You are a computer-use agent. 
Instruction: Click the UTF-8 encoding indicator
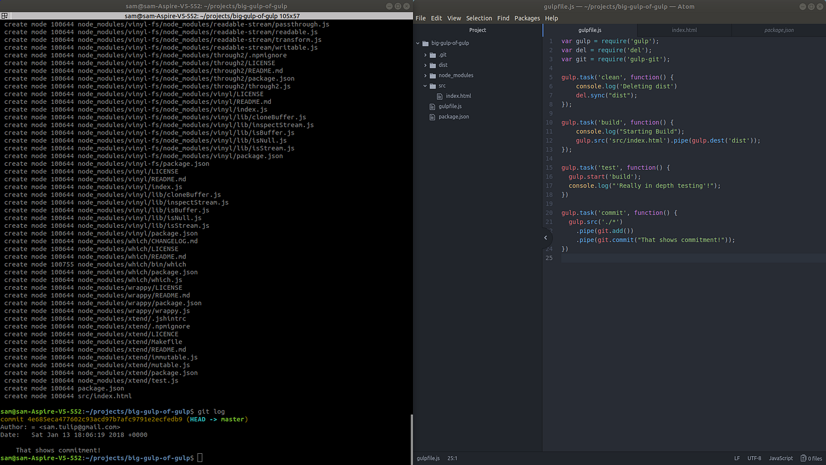[x=755, y=458]
